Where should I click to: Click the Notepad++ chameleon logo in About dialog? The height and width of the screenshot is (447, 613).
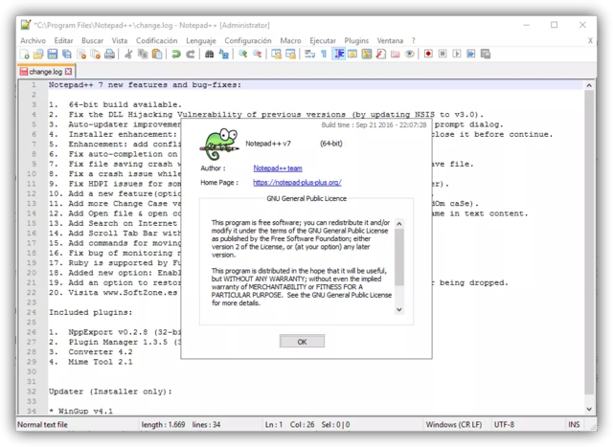click(x=219, y=144)
